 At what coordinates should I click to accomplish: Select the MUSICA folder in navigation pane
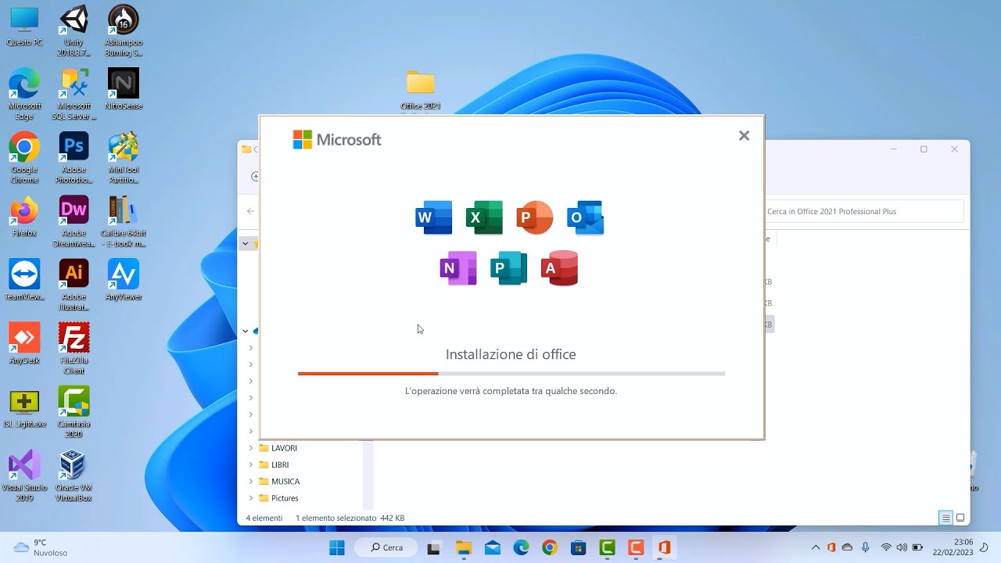click(279, 482)
